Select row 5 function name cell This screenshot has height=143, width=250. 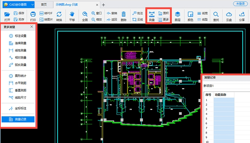(224, 119)
